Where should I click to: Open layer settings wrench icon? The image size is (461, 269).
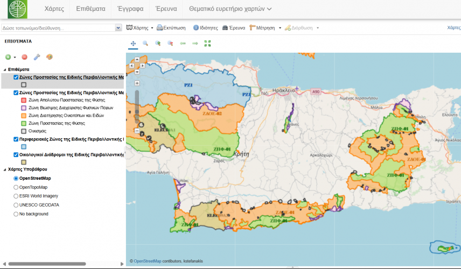tap(37, 56)
